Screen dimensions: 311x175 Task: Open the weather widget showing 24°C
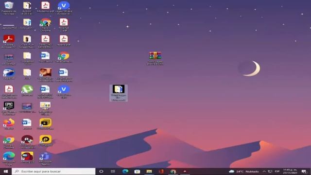coord(244,171)
